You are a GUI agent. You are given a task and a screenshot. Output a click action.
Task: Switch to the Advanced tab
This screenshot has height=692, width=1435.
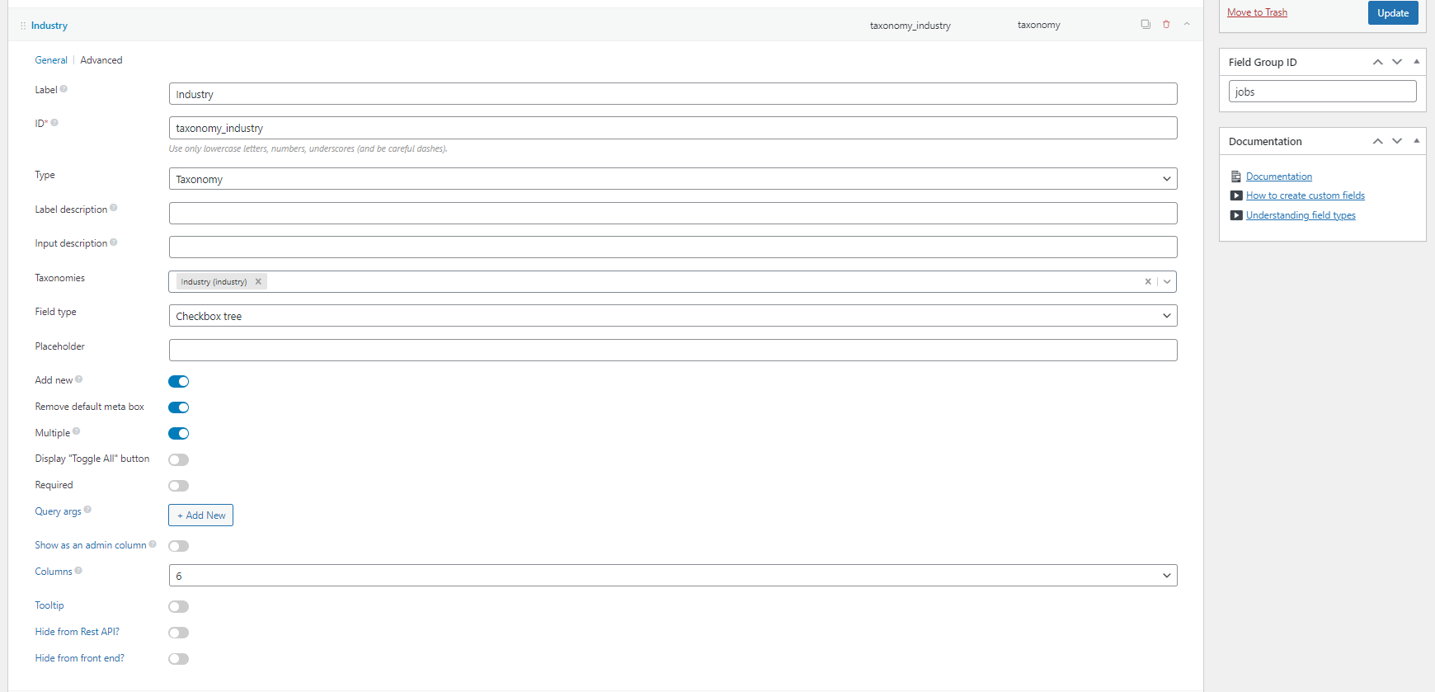tap(101, 60)
